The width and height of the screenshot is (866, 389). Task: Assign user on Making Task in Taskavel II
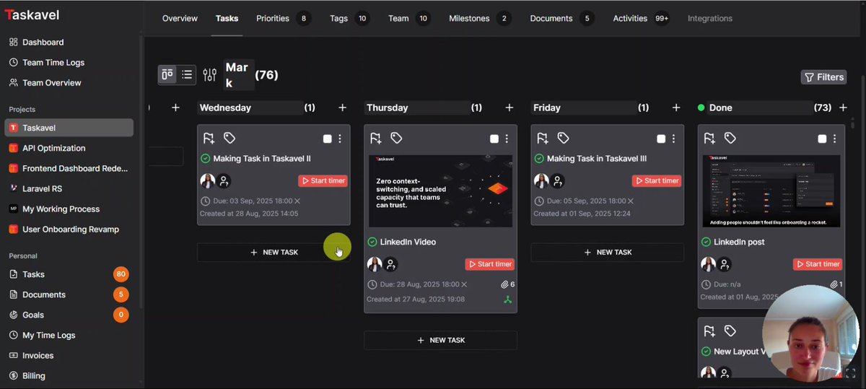coord(224,181)
